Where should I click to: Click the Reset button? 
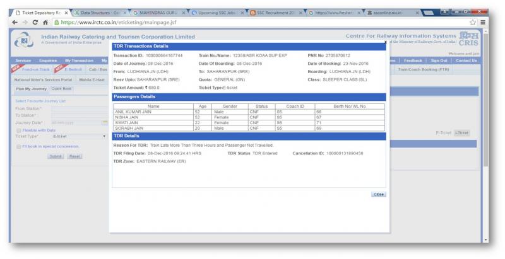(74, 156)
